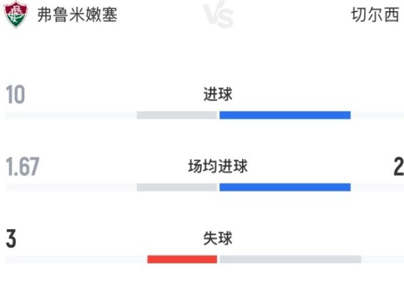Viewport: 404px width, 294px height.
Task: Open the 弗鲁米嫩塞 team name
Action: [x=78, y=14]
